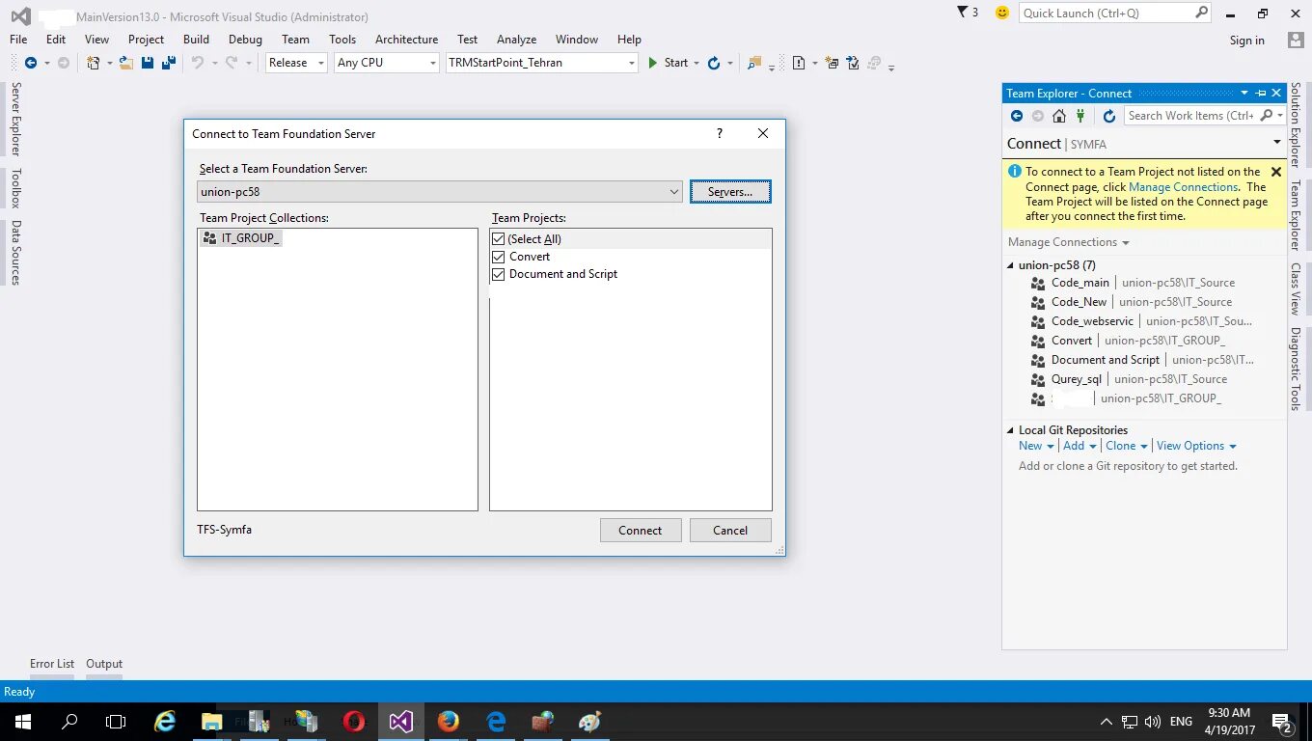Open the TRMStartPoint_Tehran startup project dropdown
Viewport: 1312px width, 741px height.
(632, 63)
